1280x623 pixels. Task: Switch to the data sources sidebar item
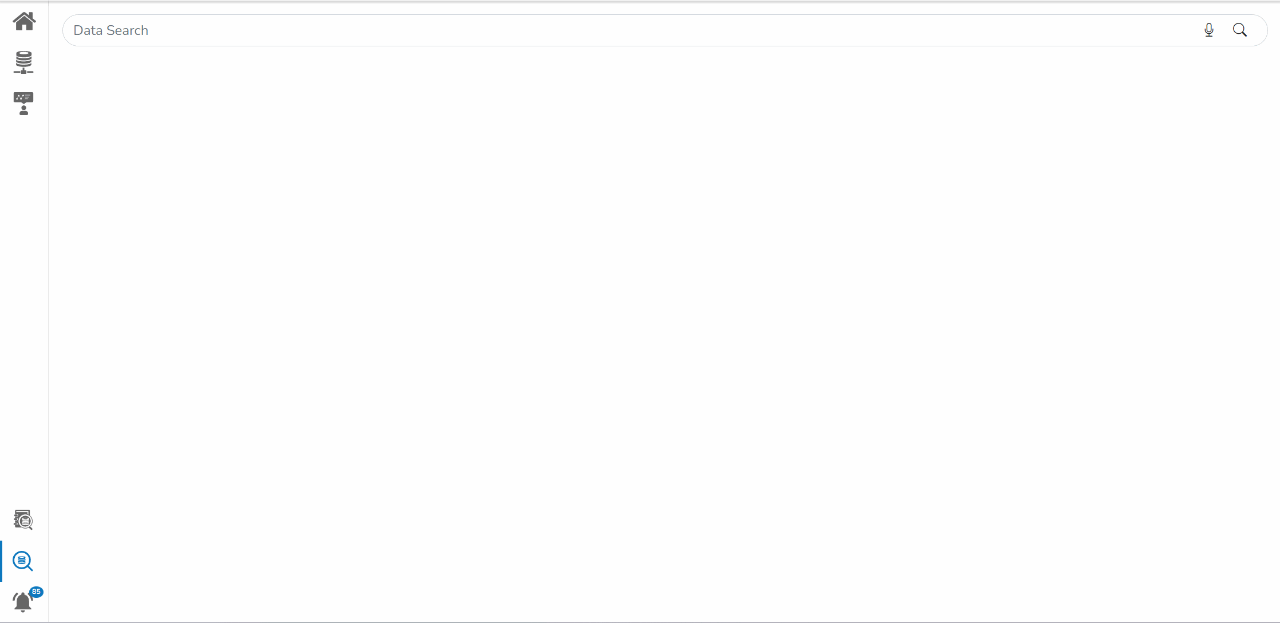23,62
